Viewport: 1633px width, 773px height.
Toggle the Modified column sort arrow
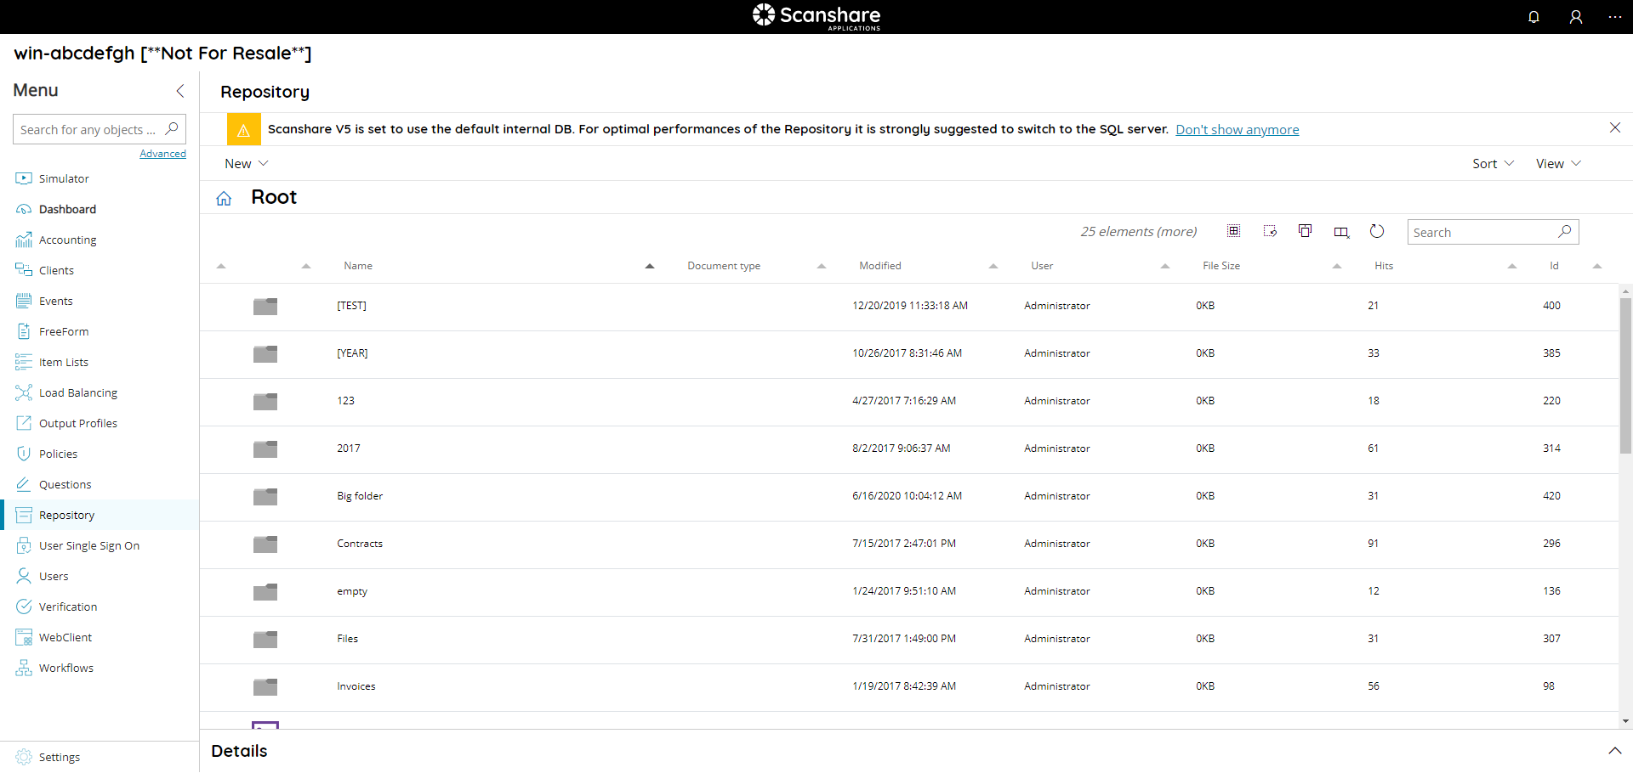[993, 266]
